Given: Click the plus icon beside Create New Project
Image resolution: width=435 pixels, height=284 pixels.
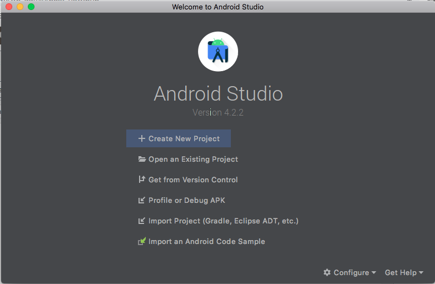Looking at the screenshot, I should tap(142, 138).
